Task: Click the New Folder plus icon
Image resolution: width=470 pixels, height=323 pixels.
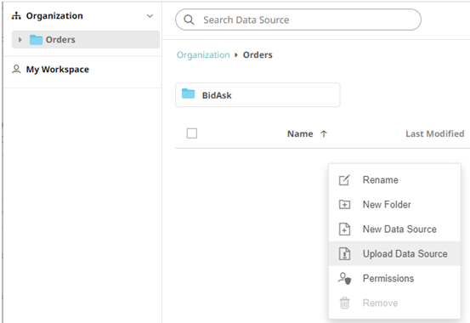Action: tap(344, 205)
